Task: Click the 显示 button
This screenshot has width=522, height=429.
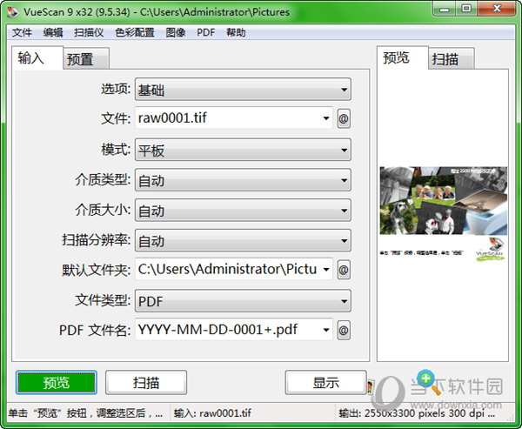Action: point(326,382)
